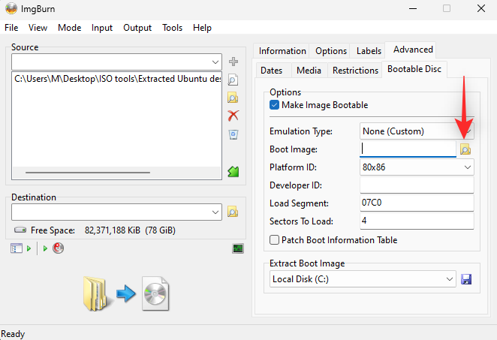Click the recycle bin clear-all icon

233,134
